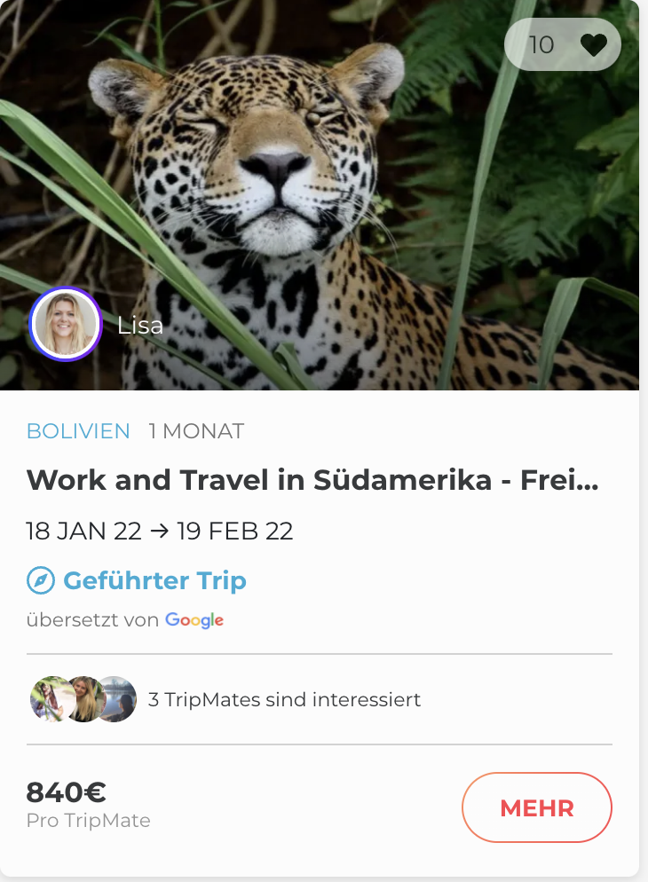The width and height of the screenshot is (648, 882).
Task: Click the like count number 10
Action: coord(541,44)
